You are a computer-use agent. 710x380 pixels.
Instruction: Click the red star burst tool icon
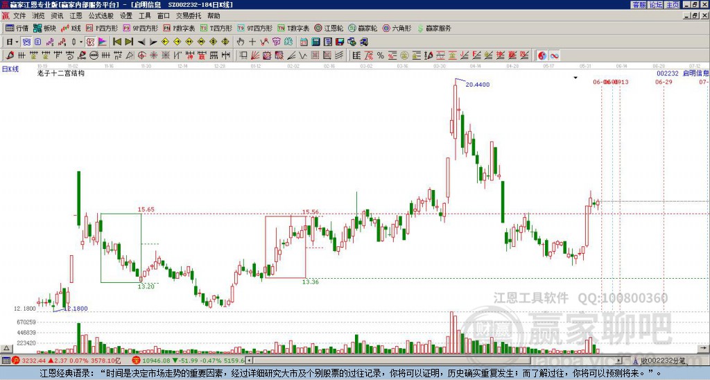click(x=153, y=55)
